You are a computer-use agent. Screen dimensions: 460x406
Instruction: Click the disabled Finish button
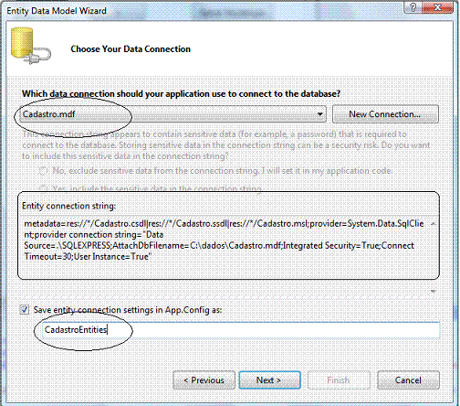tap(339, 380)
